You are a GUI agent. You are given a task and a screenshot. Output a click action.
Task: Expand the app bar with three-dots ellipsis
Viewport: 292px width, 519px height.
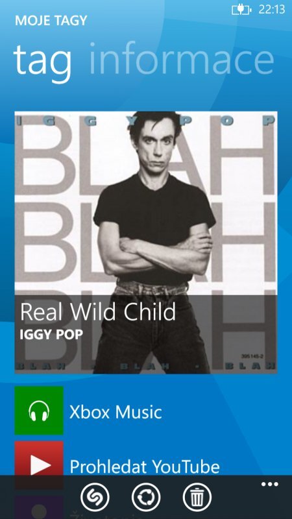coord(270,485)
